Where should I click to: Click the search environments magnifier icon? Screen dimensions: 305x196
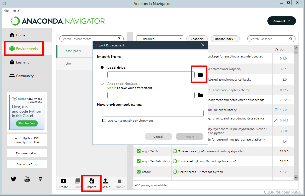(119, 39)
